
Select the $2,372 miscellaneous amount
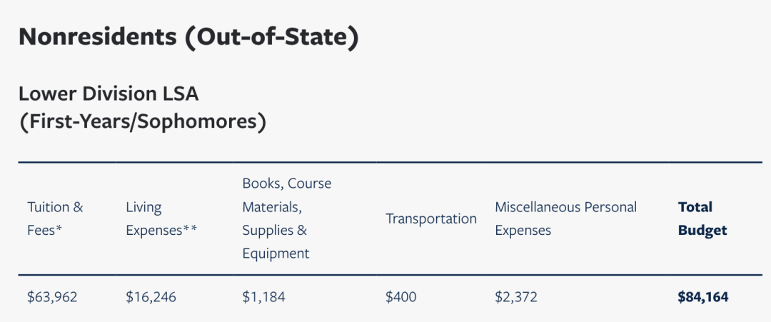coord(517,297)
